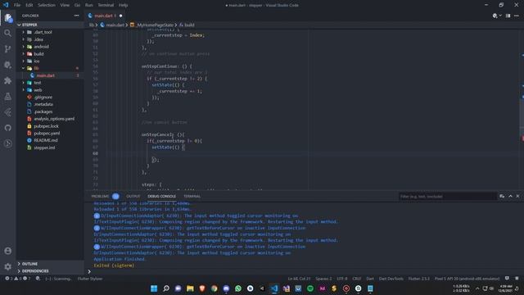The height and width of the screenshot is (295, 524).
Task: Open the Edit menu
Action: click(29, 5)
